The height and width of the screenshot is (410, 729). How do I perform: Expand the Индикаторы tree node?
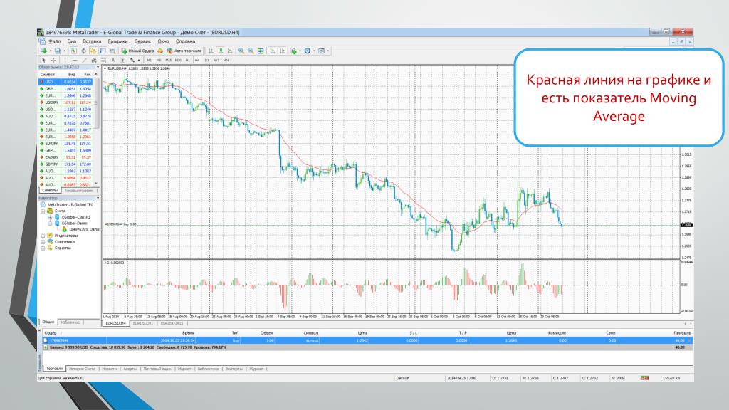[43, 236]
